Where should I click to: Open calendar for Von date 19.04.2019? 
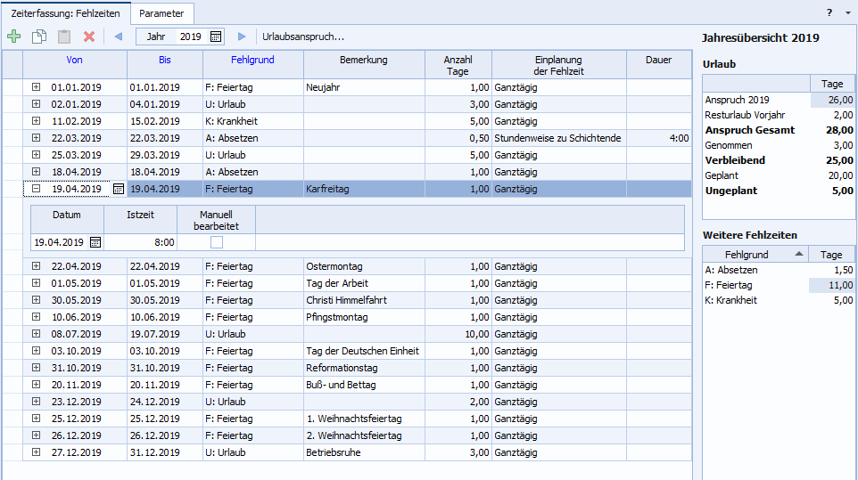pyautogui.click(x=119, y=189)
